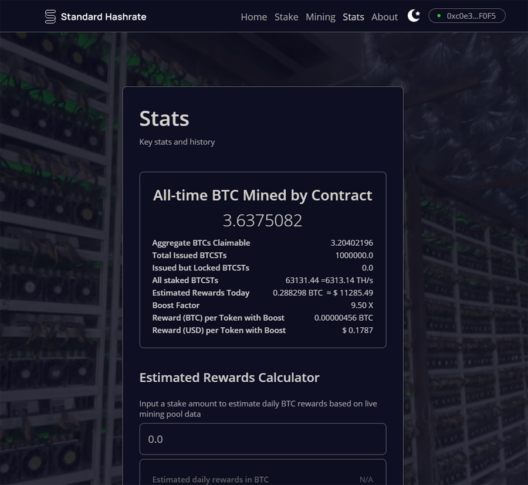528x485 pixels.
Task: Click the All staked BTCSTs label
Action: [185, 280]
